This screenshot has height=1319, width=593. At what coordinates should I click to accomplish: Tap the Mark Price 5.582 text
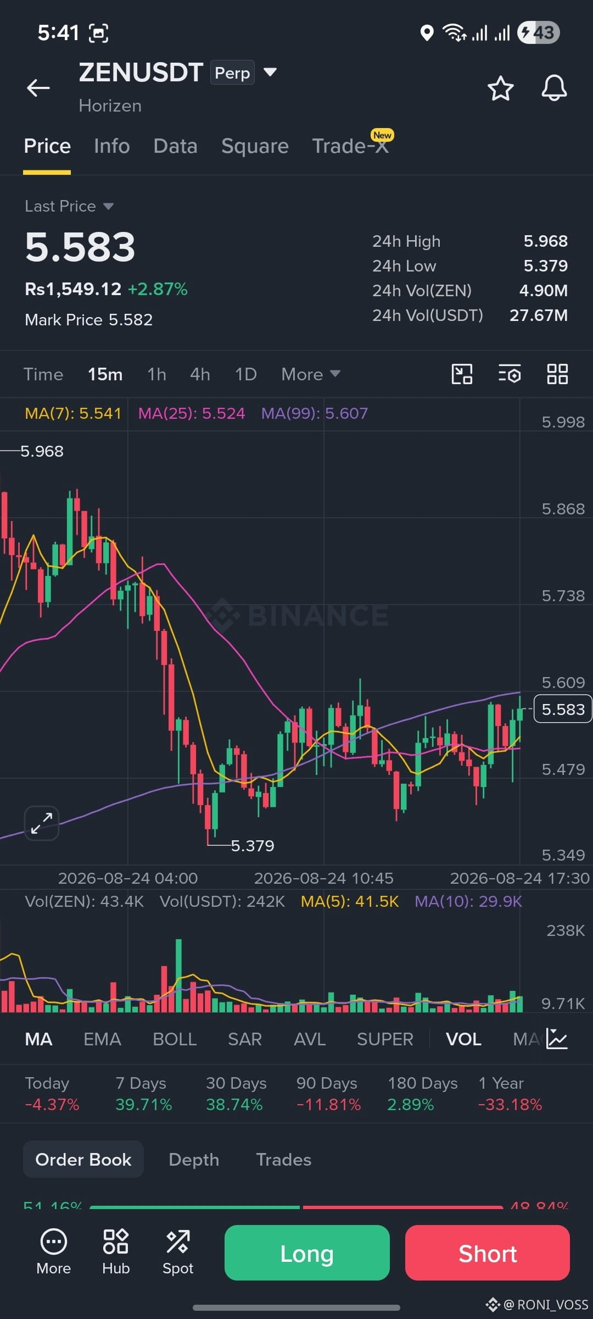tap(89, 320)
